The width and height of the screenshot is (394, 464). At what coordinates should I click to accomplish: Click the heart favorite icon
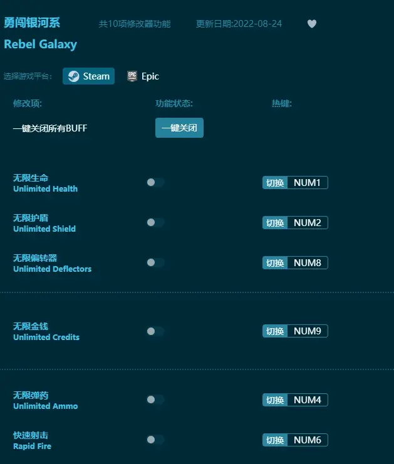click(x=312, y=24)
